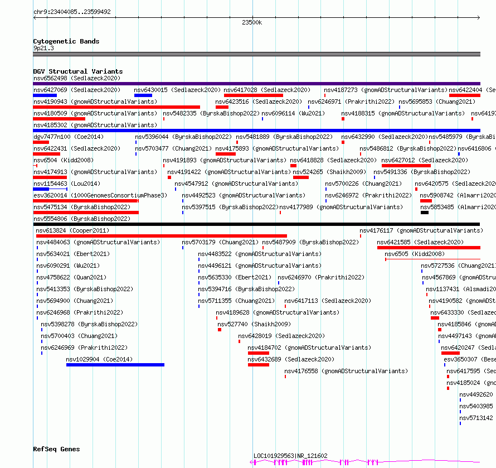Open nsv5908742 variant label
This screenshot has width=496, height=468.
tap(458, 195)
